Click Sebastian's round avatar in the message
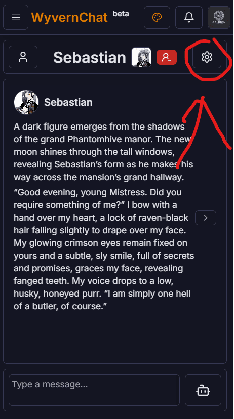 click(26, 102)
